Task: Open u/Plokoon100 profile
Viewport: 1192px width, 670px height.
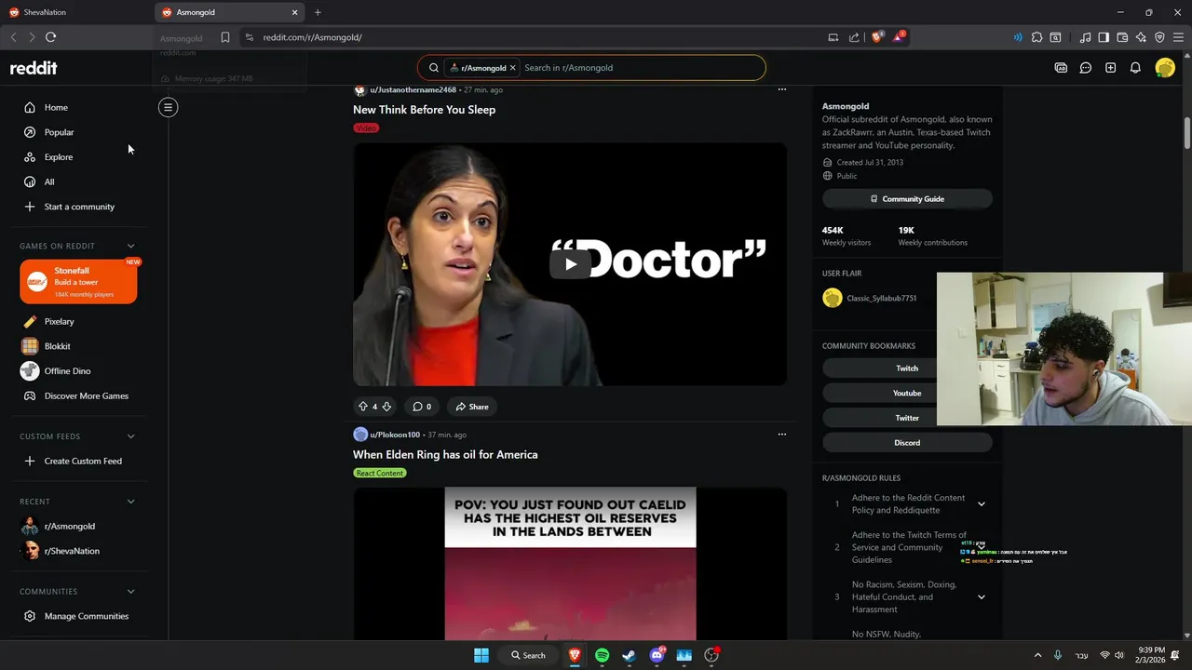Action: pyautogui.click(x=394, y=435)
